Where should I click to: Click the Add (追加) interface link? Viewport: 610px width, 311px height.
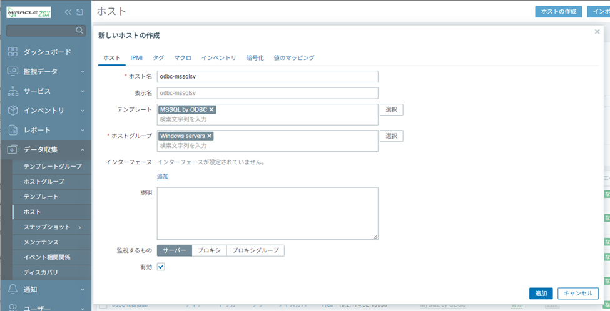[163, 177]
